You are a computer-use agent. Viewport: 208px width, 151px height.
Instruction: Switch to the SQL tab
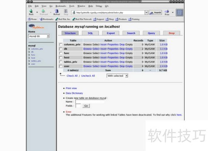pyautogui.click(x=90, y=33)
